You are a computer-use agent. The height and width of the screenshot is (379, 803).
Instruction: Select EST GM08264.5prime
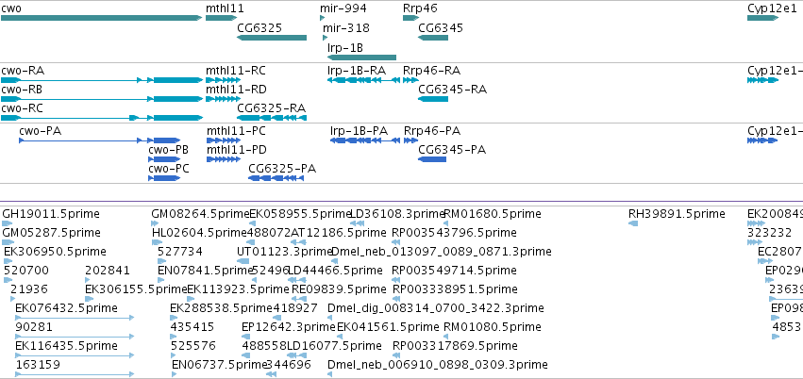200,214
